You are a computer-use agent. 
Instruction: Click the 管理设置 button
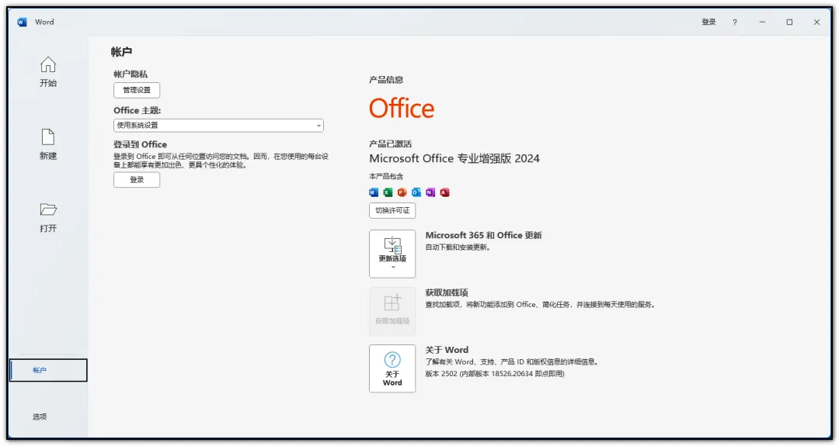click(x=137, y=90)
